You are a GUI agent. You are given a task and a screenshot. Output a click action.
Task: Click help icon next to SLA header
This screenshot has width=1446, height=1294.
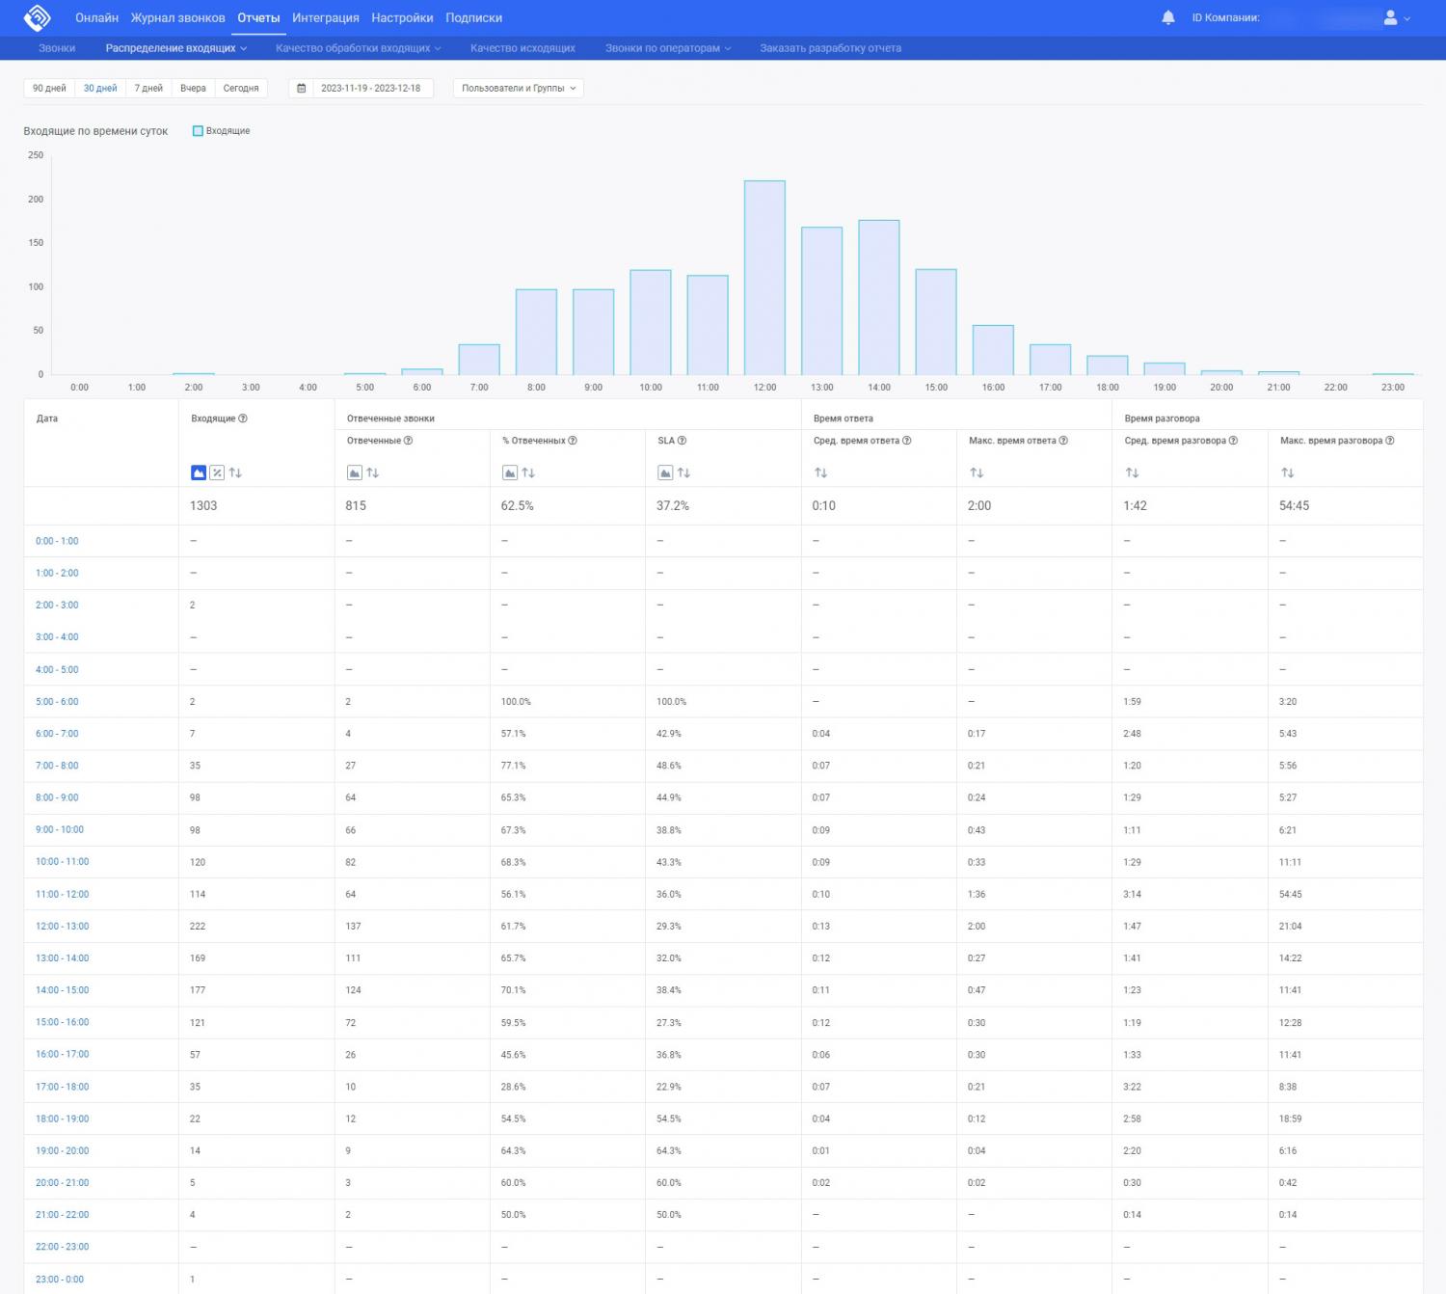[682, 441]
